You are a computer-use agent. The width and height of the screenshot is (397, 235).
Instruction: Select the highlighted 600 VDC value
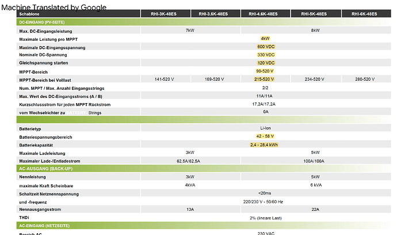click(266, 47)
